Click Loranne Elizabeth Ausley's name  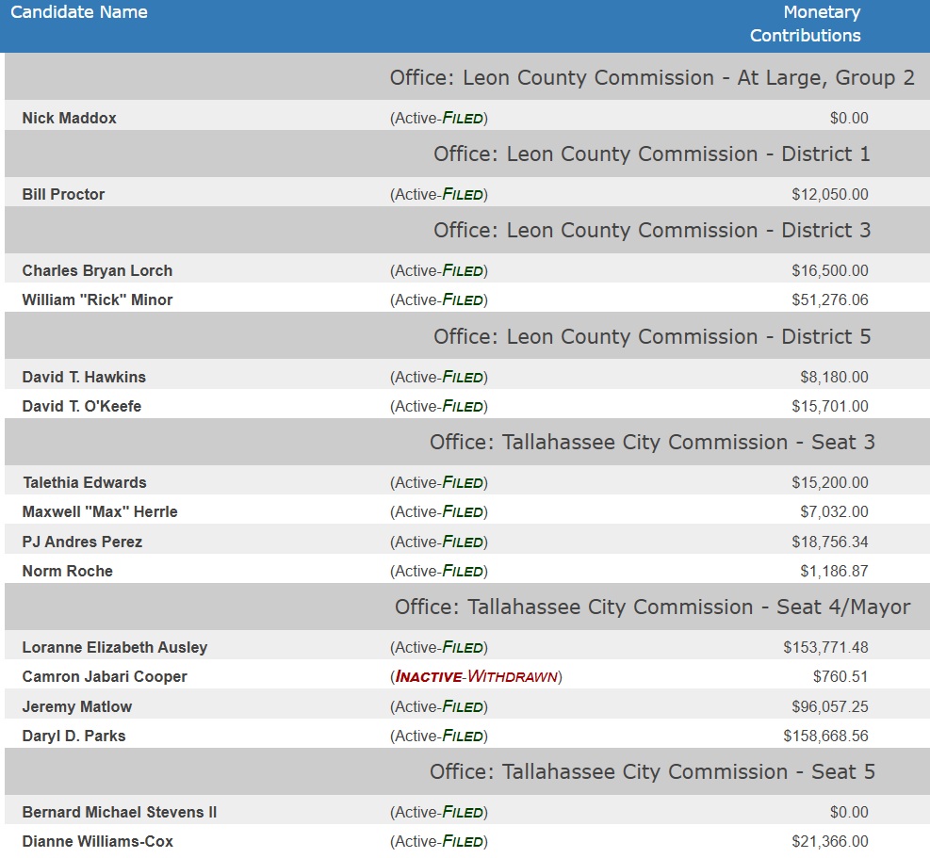pyautogui.click(x=115, y=648)
